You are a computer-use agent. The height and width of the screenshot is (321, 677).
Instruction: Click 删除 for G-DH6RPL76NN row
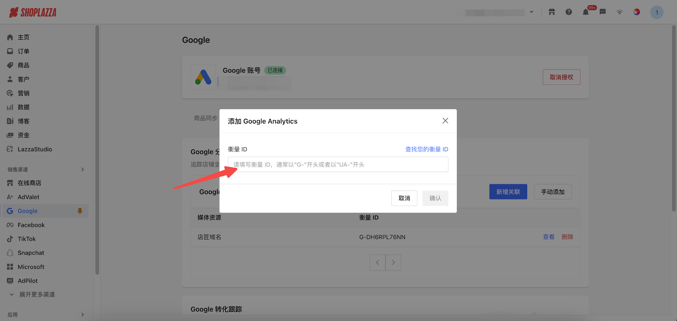[567, 237]
